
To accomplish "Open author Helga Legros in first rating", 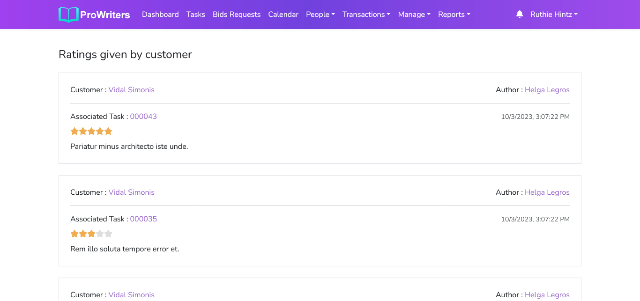I will 547,90.
